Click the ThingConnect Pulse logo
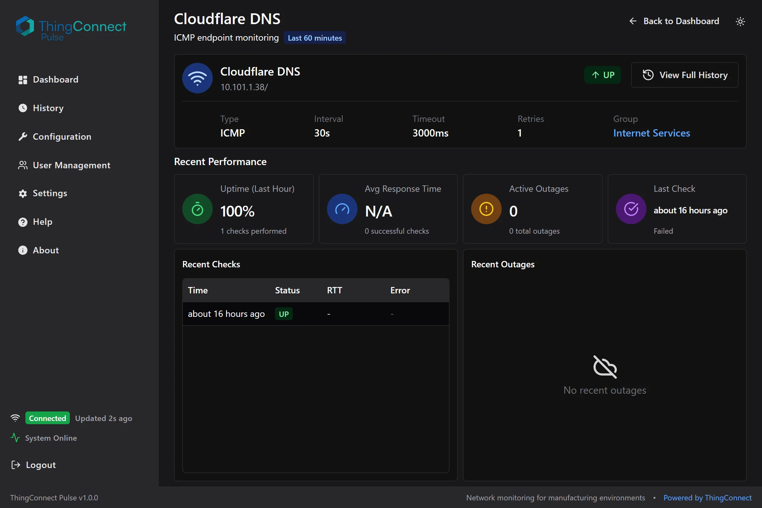This screenshot has width=762, height=508. pyautogui.click(x=70, y=28)
